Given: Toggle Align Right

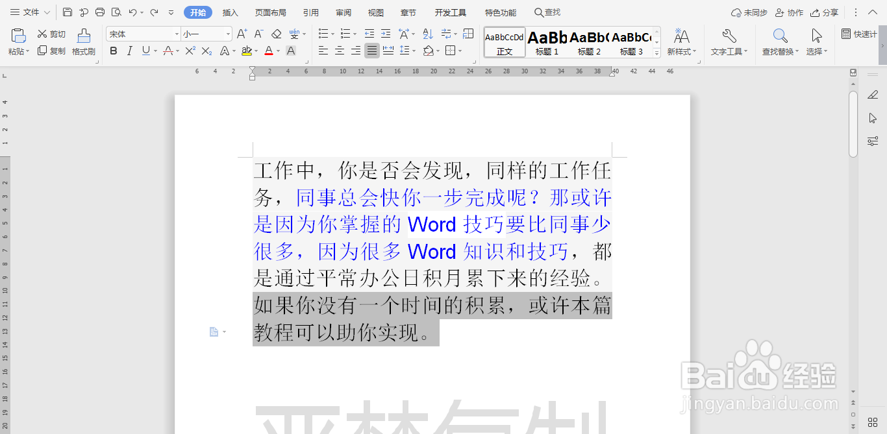Looking at the screenshot, I should (x=355, y=51).
